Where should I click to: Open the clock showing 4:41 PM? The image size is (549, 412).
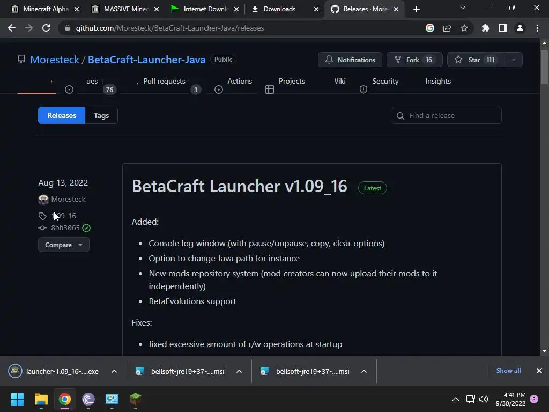(x=511, y=399)
